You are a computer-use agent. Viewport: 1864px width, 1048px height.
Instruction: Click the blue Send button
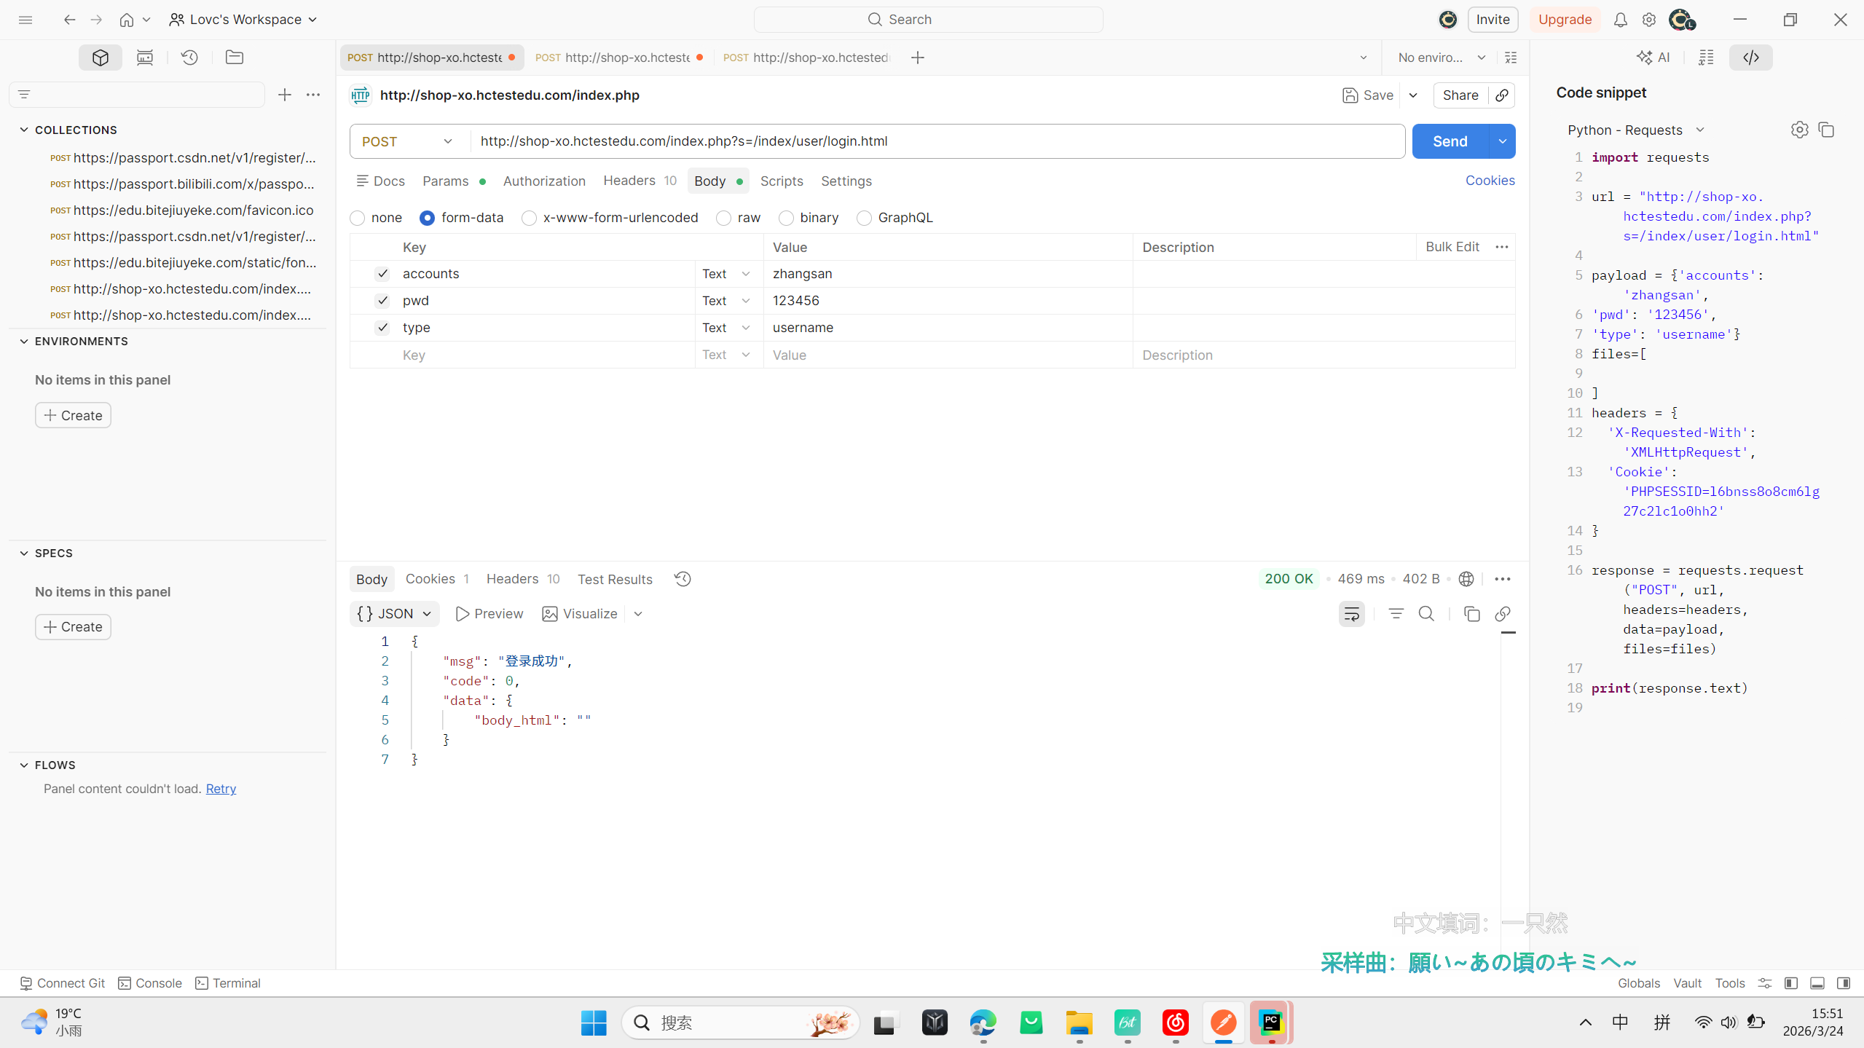(1450, 141)
